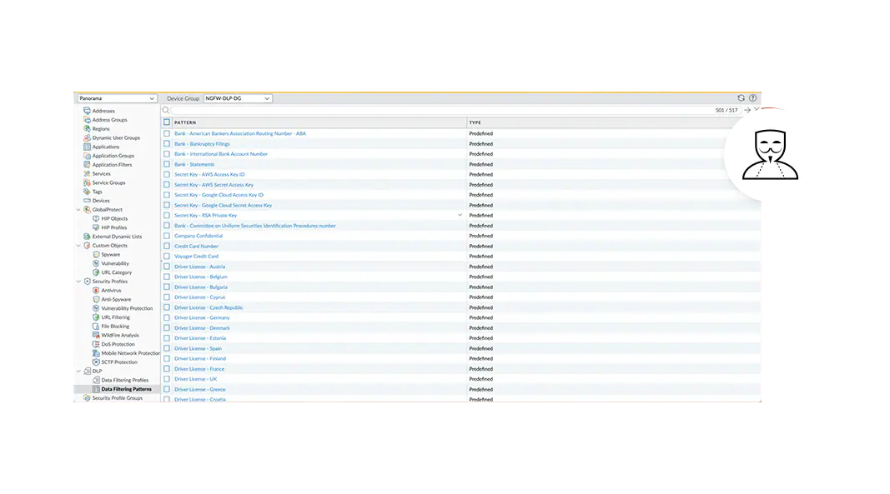Open the help icon near the refresh button
Viewport: 890px width, 494px height.
point(751,97)
